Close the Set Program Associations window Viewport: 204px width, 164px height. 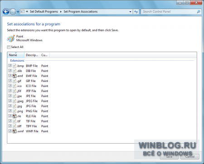(x=196, y=3)
